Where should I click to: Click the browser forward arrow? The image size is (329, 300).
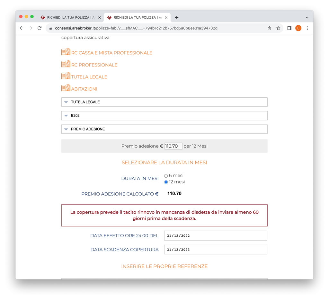point(31,28)
